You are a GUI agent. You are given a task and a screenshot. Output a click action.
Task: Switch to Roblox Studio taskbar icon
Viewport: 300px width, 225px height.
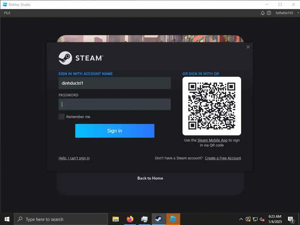coord(173,219)
